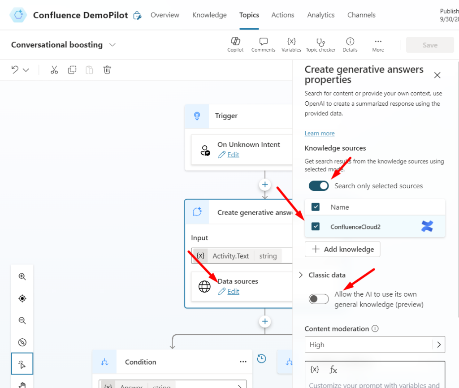Toggle Search only selected sources switch
The width and height of the screenshot is (459, 388).
[x=319, y=186]
